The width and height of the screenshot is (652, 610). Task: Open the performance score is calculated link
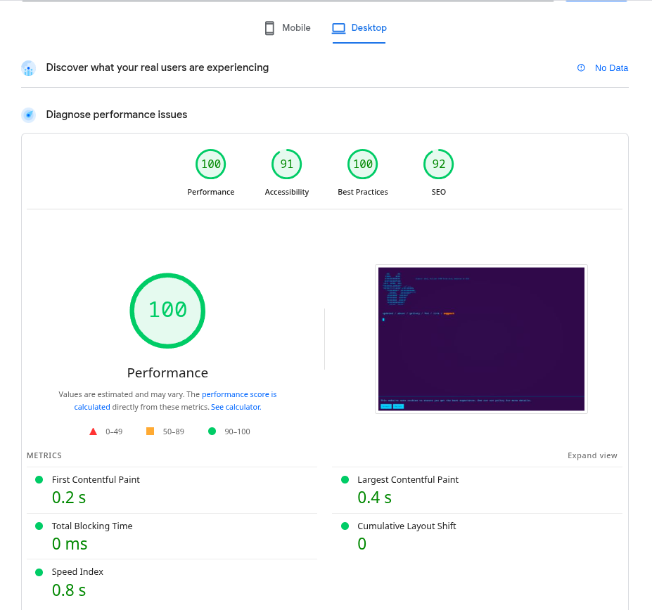239,395
